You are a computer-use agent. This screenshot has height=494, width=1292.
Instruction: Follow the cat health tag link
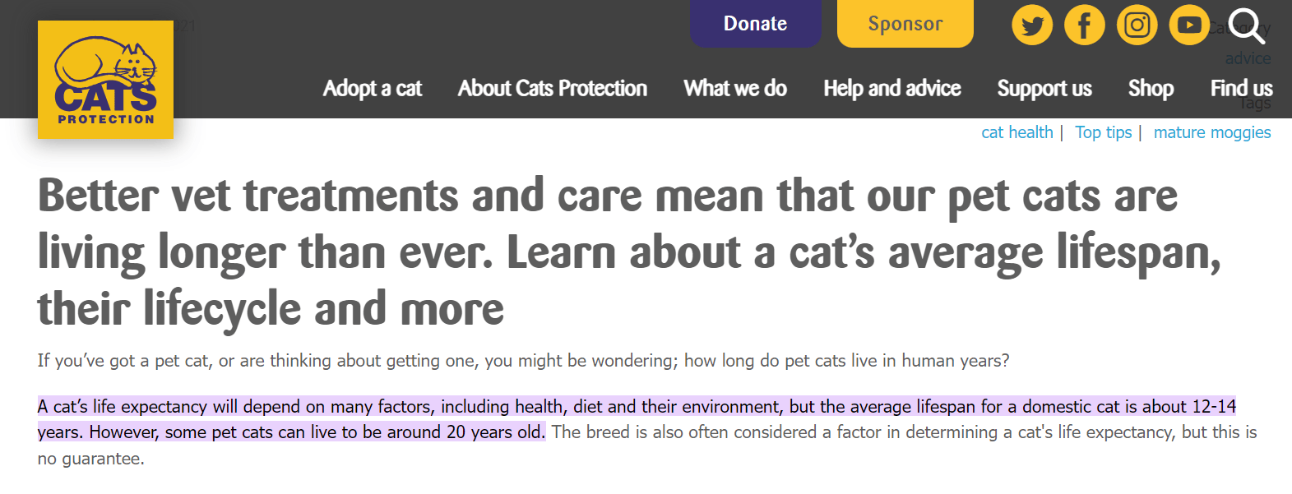[x=1017, y=132]
